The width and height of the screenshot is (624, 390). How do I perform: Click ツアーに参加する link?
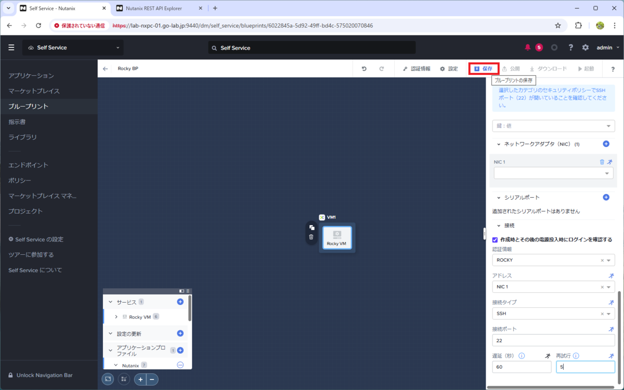click(x=31, y=255)
